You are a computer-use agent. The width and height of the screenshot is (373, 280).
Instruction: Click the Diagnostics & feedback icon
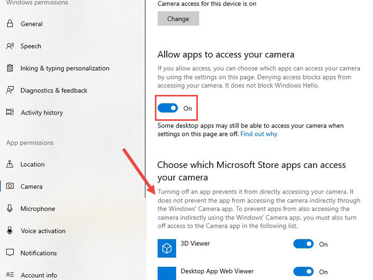pos(10,90)
